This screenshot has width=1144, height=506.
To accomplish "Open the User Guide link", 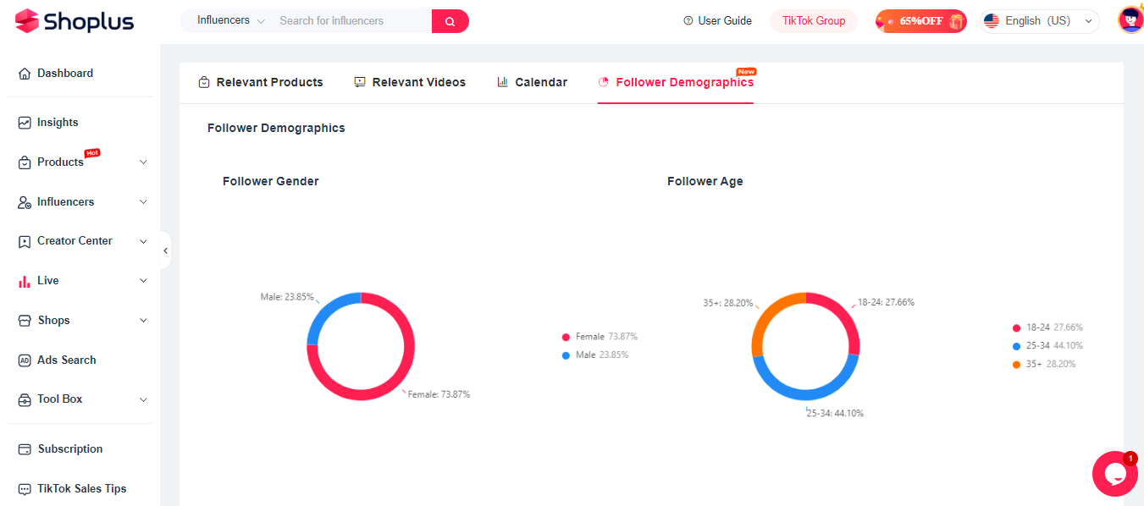I will click(717, 21).
